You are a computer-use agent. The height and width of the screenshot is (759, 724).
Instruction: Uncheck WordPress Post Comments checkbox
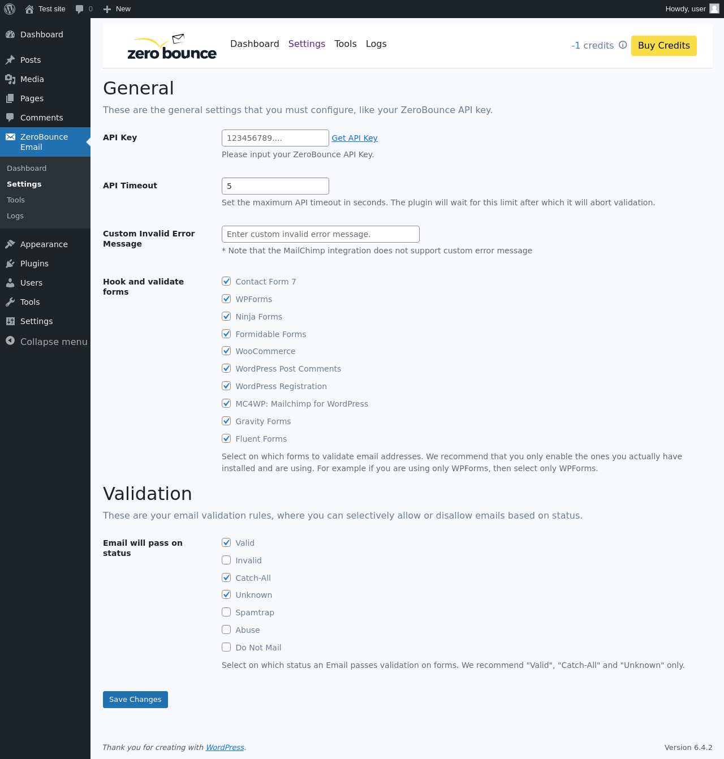(x=226, y=368)
